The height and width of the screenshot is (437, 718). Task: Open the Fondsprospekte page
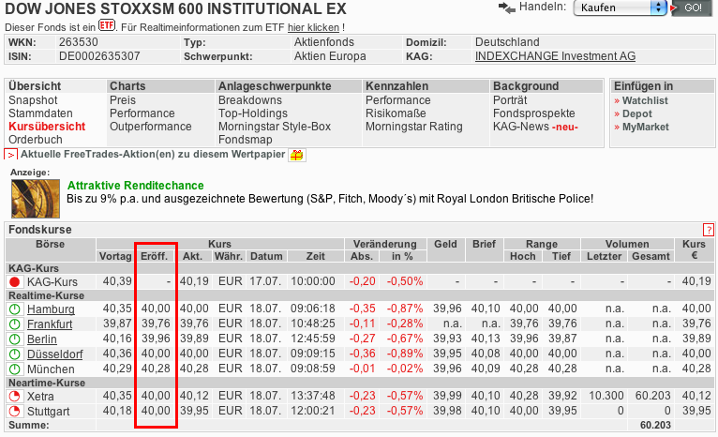(x=534, y=113)
